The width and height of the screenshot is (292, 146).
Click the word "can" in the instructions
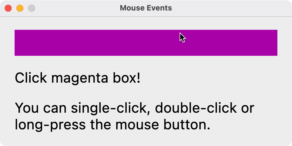coord(55,109)
